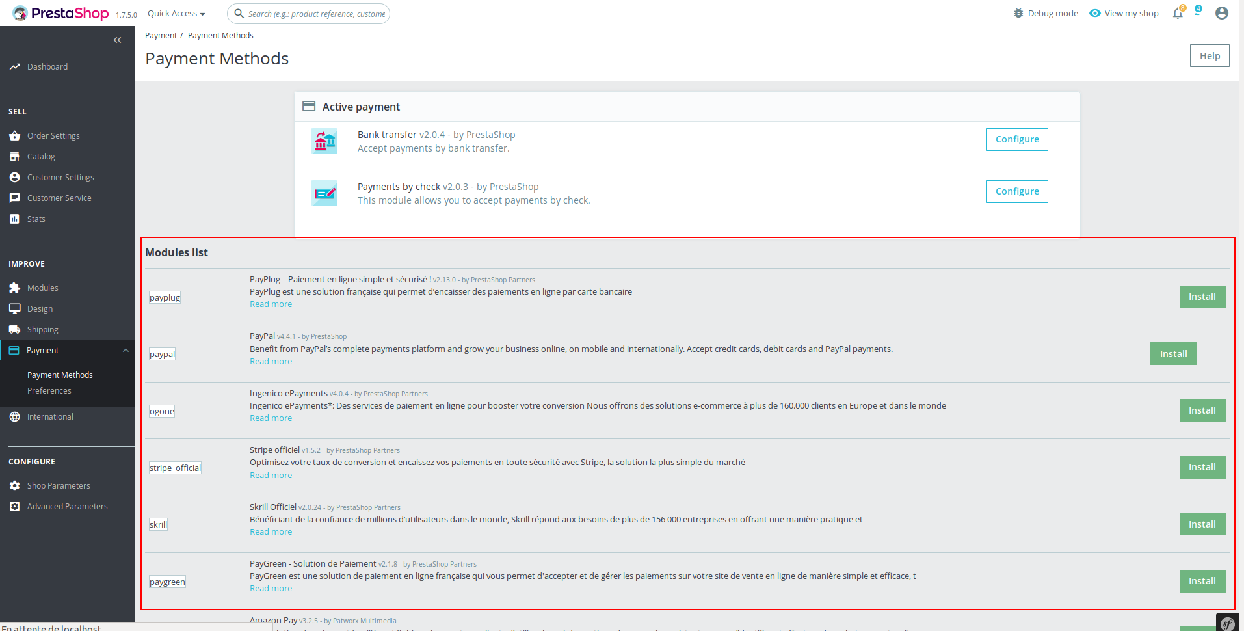Open Stats chart icon
Viewport: 1244px width, 631px height.
click(x=14, y=219)
